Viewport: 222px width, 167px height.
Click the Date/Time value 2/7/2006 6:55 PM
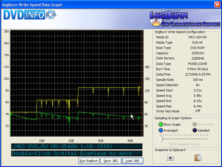(x=198, y=74)
